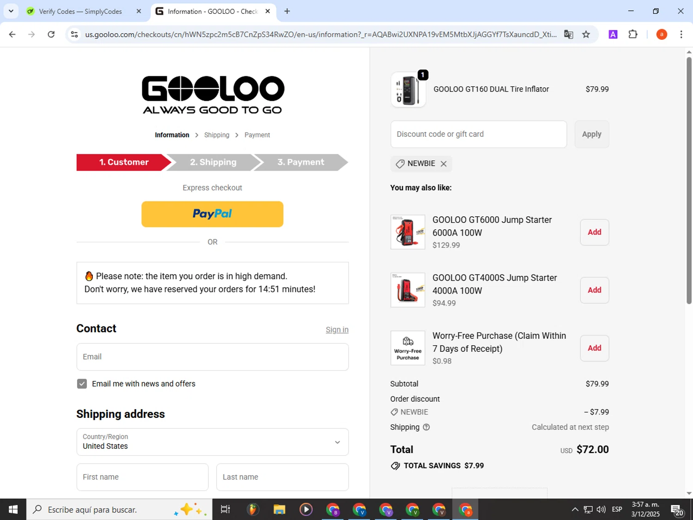Click the Total Savings tag icon
Screen dimensions: 693x520
pyautogui.click(x=395, y=466)
